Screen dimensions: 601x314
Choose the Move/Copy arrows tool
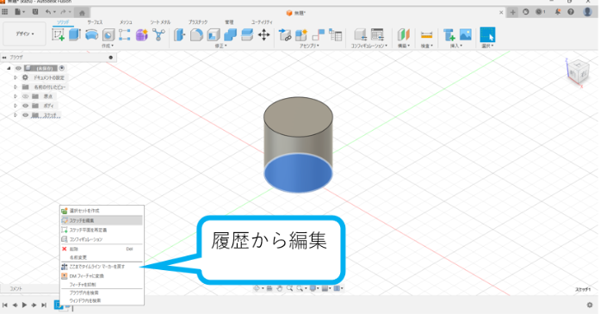263,35
